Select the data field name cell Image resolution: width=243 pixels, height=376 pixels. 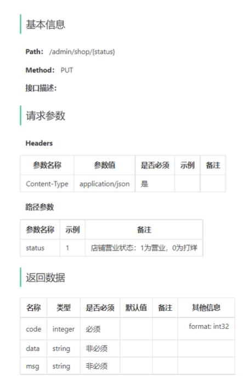[x=33, y=349]
